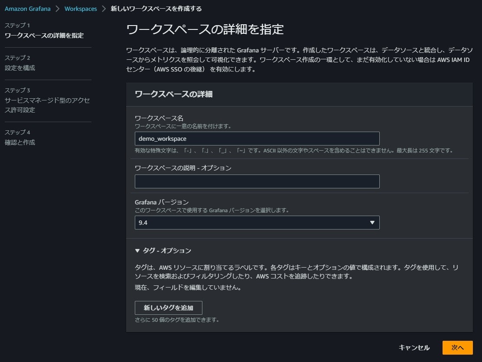Click the version selector's dropdown arrow icon

pyautogui.click(x=372, y=222)
